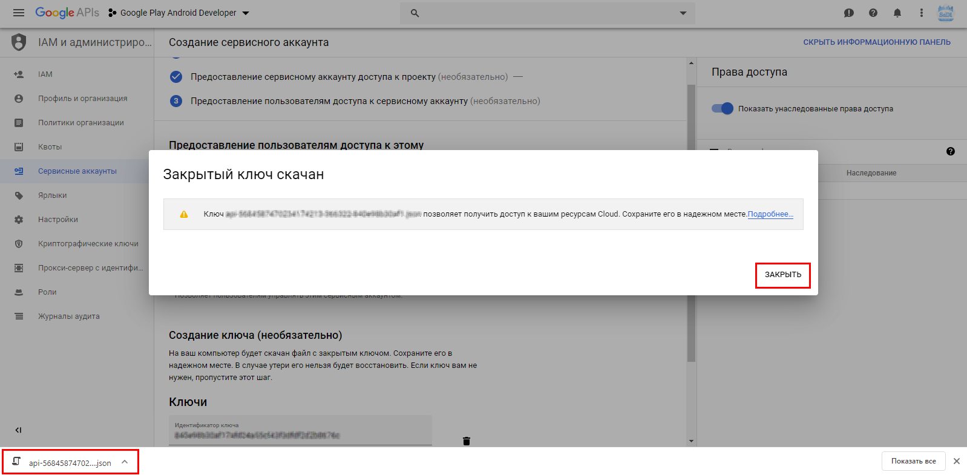Delete the key with the trash icon
Viewport: 967px width, 475px height.
467,441
